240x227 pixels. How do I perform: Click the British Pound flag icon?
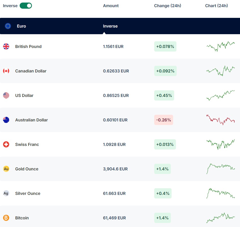[x=6, y=46]
